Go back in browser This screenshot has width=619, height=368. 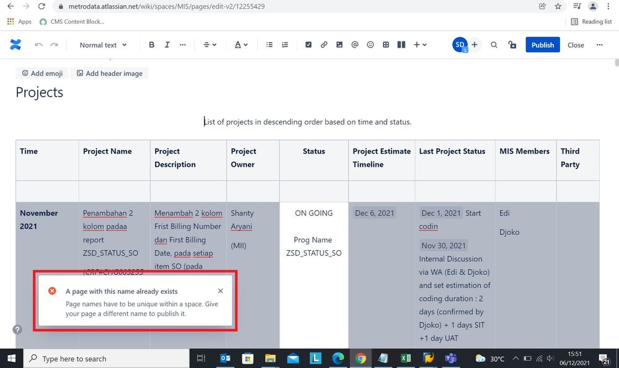tap(11, 6)
